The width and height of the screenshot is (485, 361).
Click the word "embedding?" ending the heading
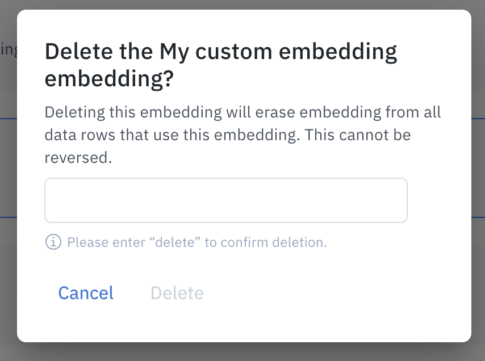(108, 79)
